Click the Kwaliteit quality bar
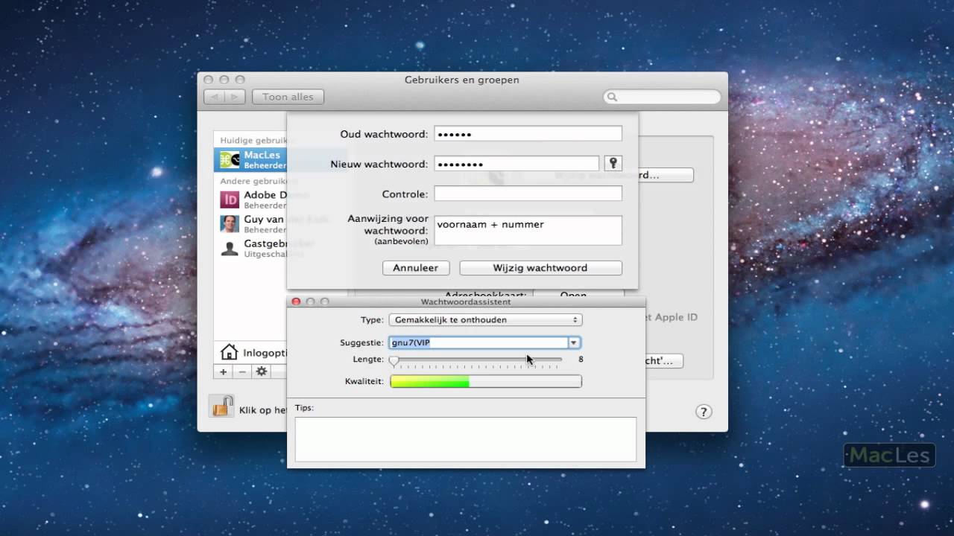Image resolution: width=954 pixels, height=536 pixels. [485, 382]
